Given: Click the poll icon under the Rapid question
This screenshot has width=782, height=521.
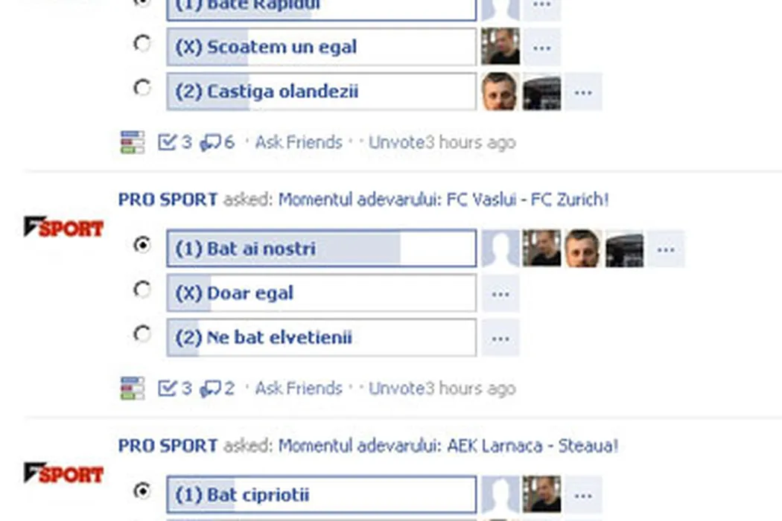Looking at the screenshot, I should pyautogui.click(x=132, y=142).
